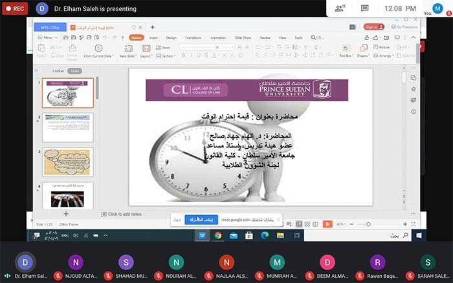Click the zoom in plus button
This screenshot has width=453, height=283.
point(405,224)
